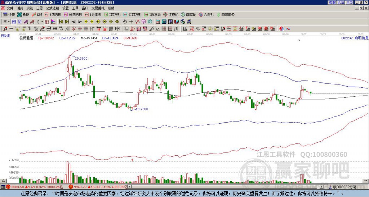
Task: Open the 设置 menu
Action: pos(66,8)
